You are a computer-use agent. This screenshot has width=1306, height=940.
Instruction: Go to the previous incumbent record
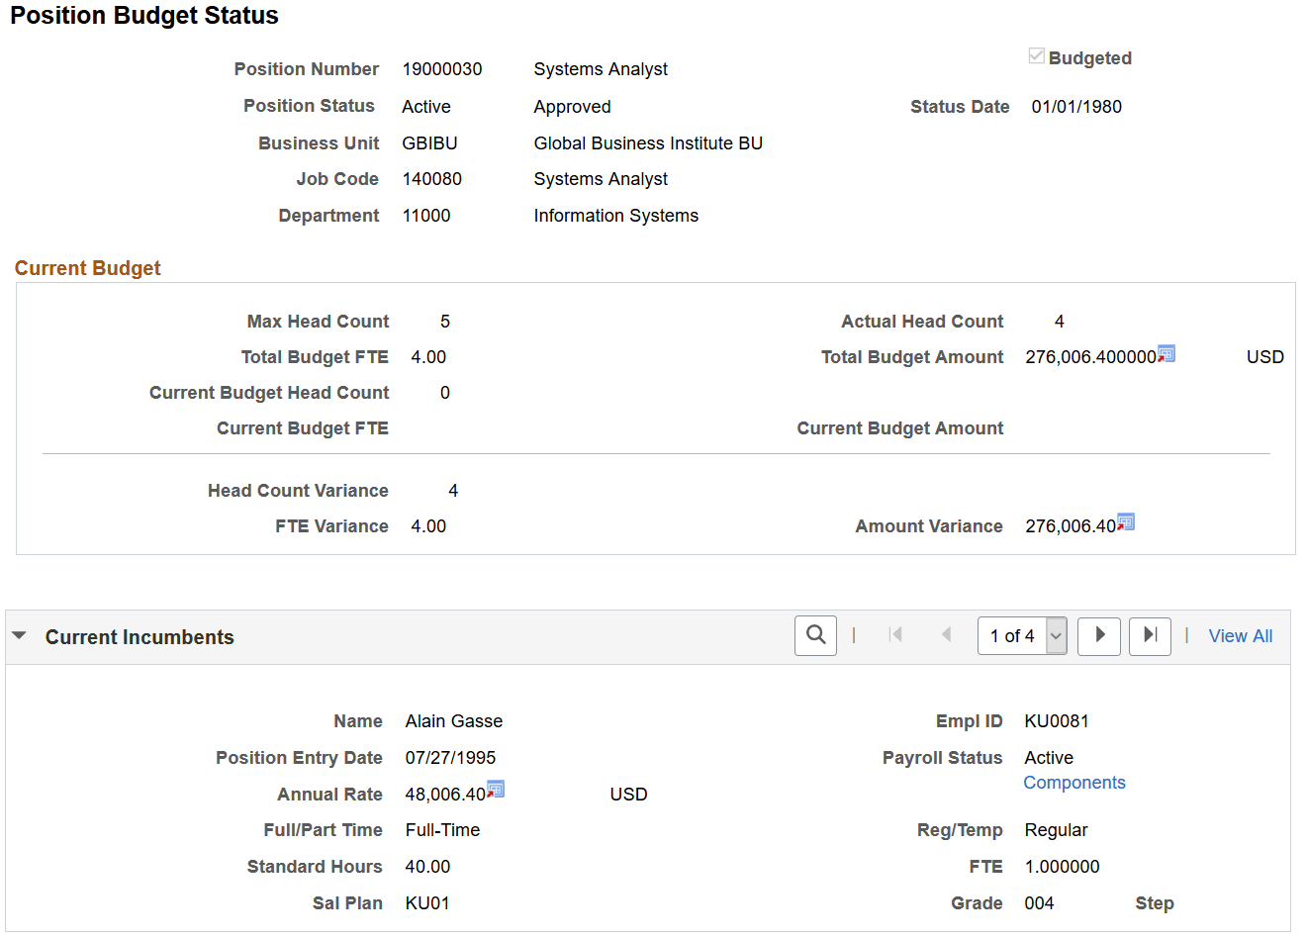[946, 636]
